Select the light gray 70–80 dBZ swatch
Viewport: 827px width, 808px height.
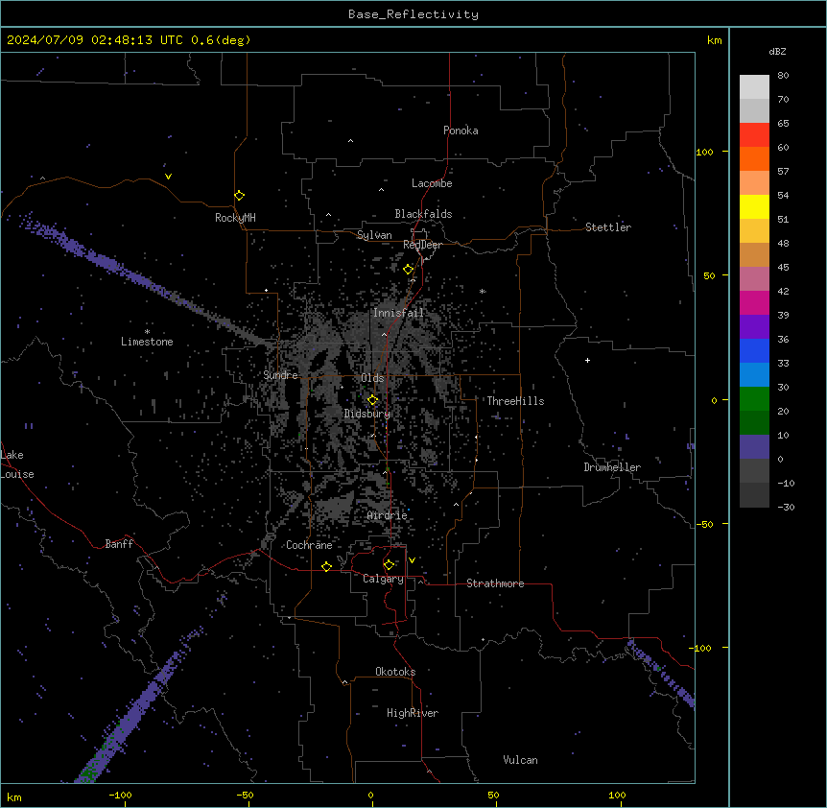click(754, 87)
